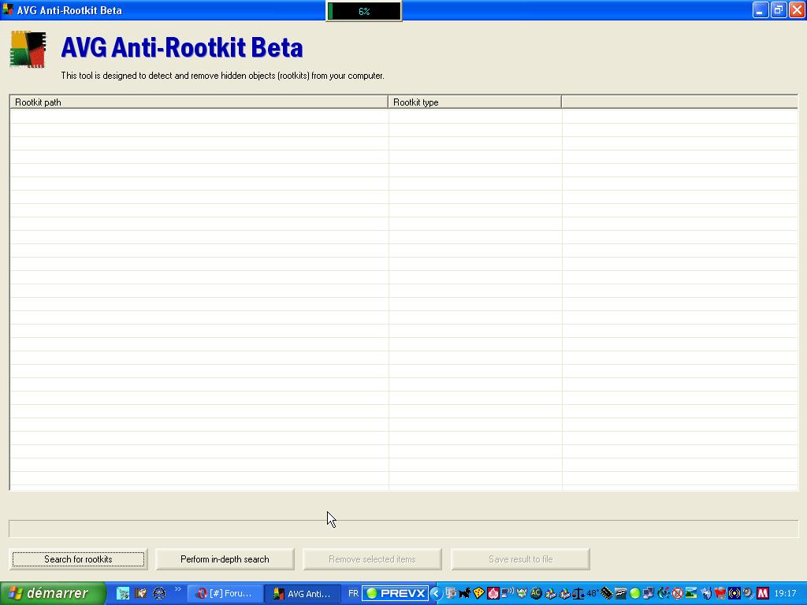
Task: Start the Perform in-depth search
Action: (225, 559)
